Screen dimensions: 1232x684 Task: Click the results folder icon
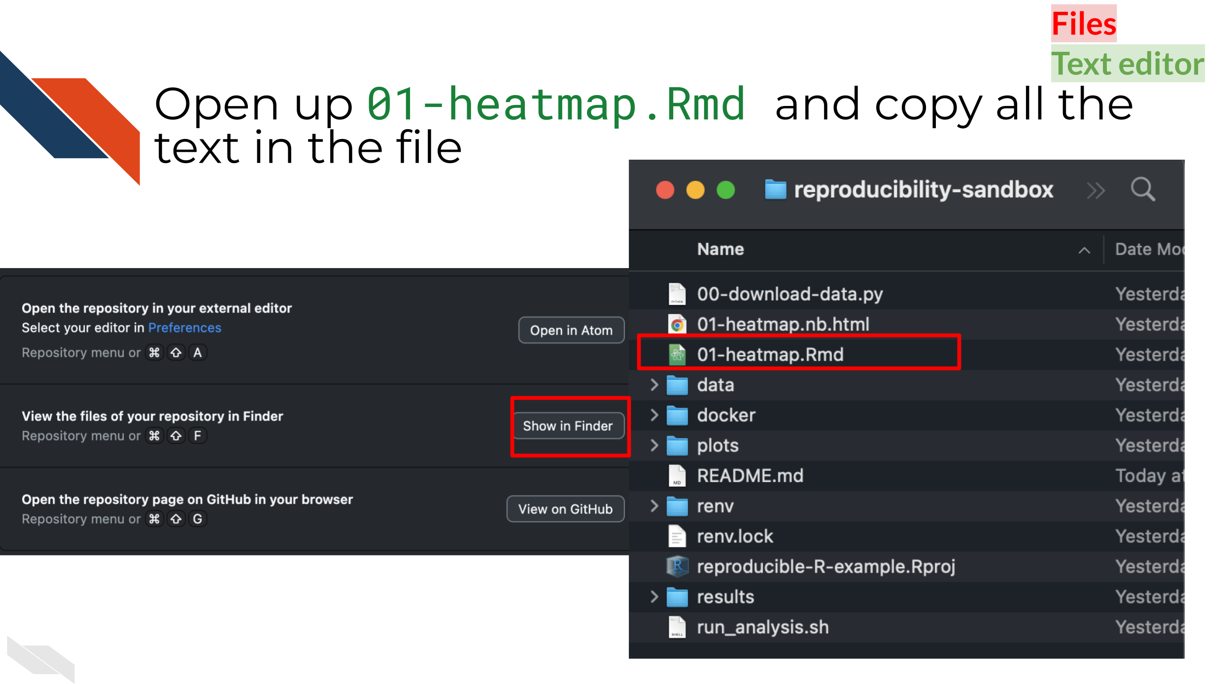pos(677,597)
